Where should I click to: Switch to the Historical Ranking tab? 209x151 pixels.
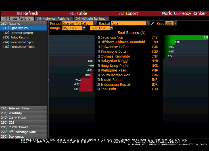click(53, 19)
